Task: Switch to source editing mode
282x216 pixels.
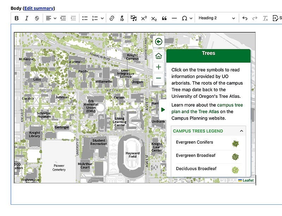Action: point(277,18)
